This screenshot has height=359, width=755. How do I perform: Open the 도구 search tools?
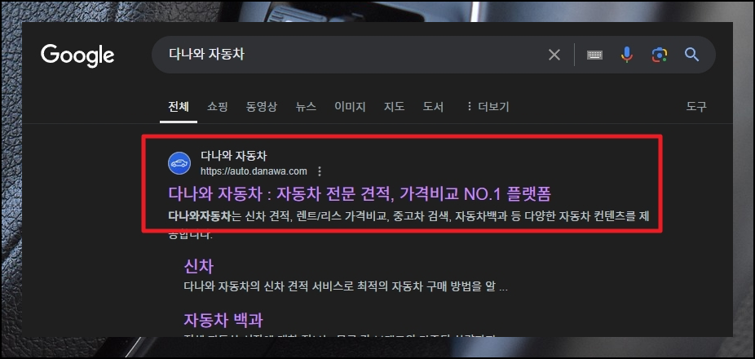coord(696,107)
